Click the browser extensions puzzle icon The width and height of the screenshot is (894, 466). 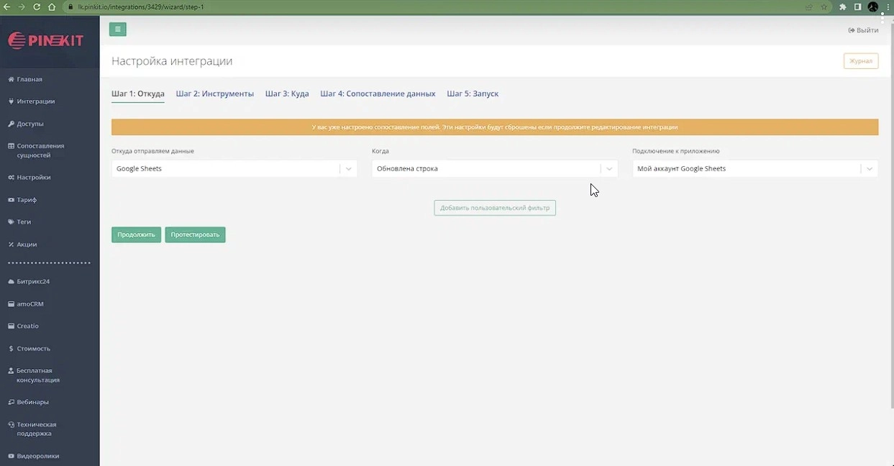click(x=842, y=7)
